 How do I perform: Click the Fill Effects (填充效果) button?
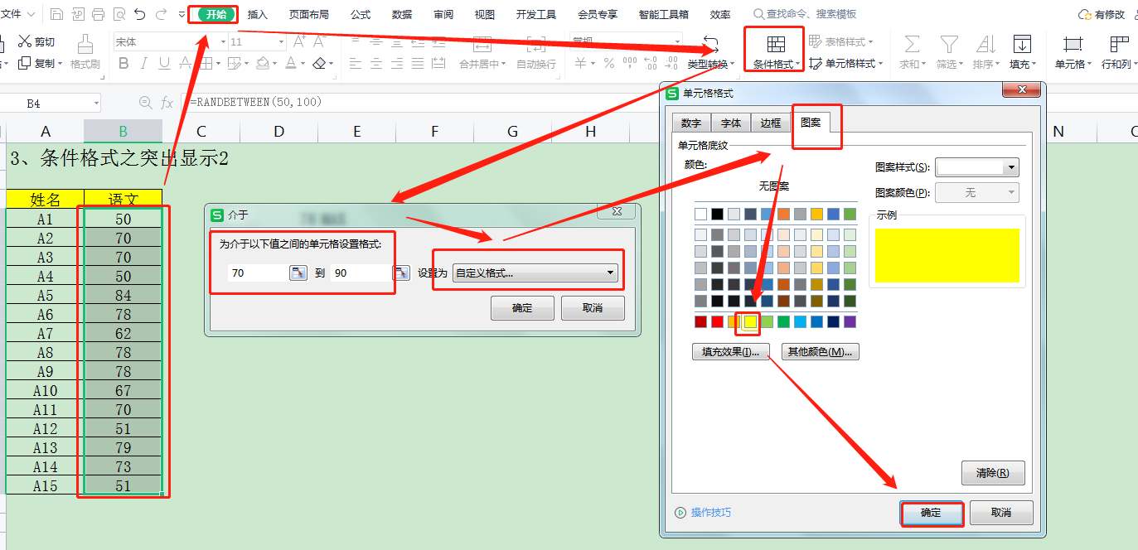click(731, 351)
